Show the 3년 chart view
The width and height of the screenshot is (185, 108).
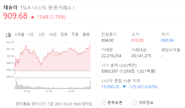(x=41, y=34)
